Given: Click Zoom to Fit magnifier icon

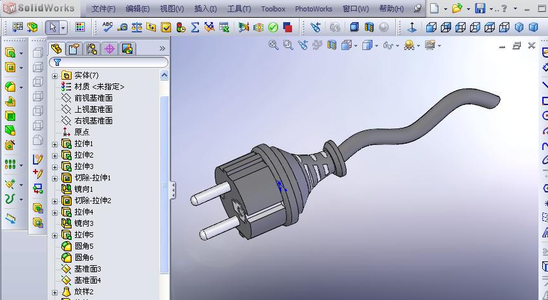Looking at the screenshot, I should [x=273, y=45].
